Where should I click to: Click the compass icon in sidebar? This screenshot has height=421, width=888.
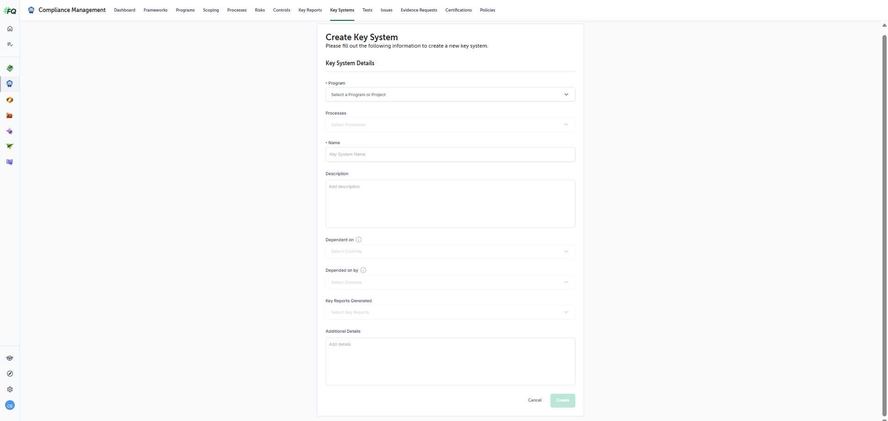click(x=10, y=374)
